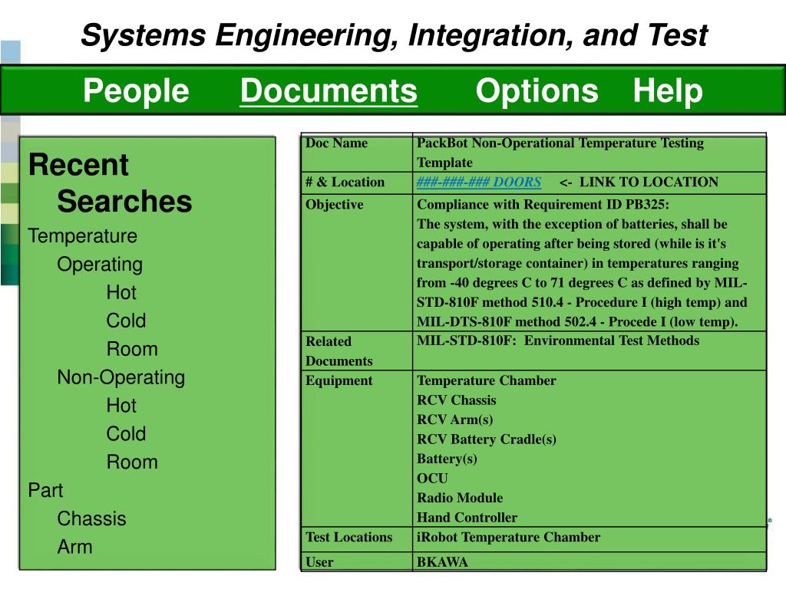This screenshot has width=786, height=589.
Task: Click the iRobot Temperature Chamber value
Action: (508, 537)
